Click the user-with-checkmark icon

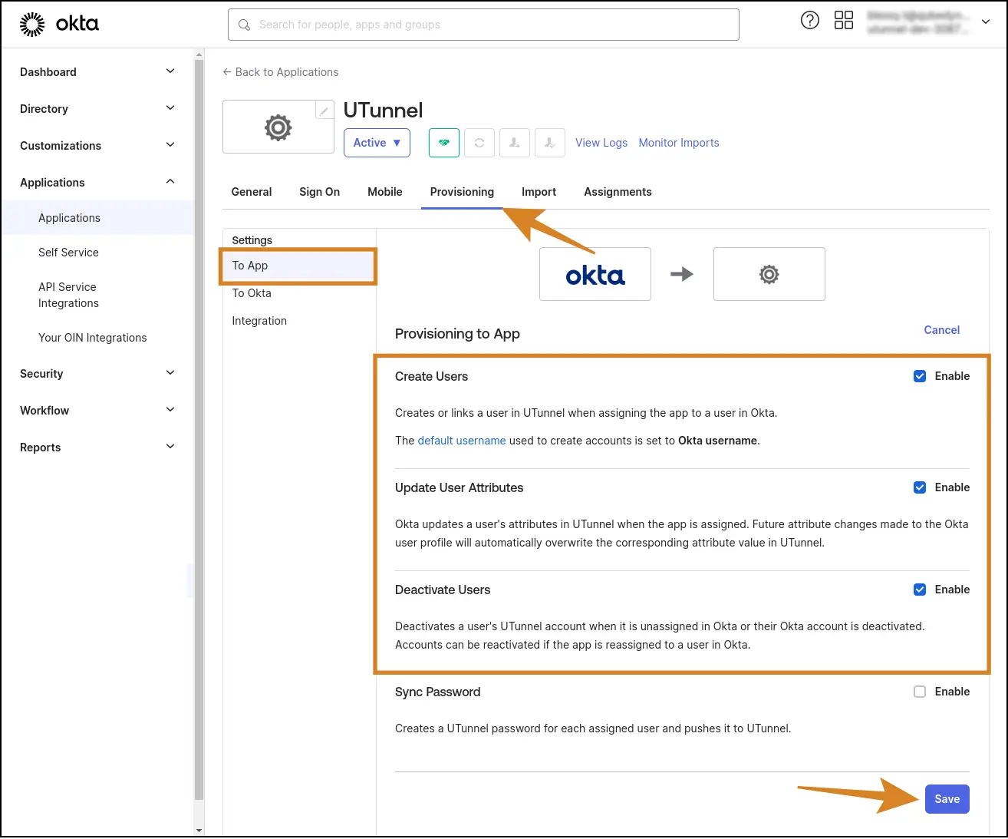pyautogui.click(x=549, y=143)
